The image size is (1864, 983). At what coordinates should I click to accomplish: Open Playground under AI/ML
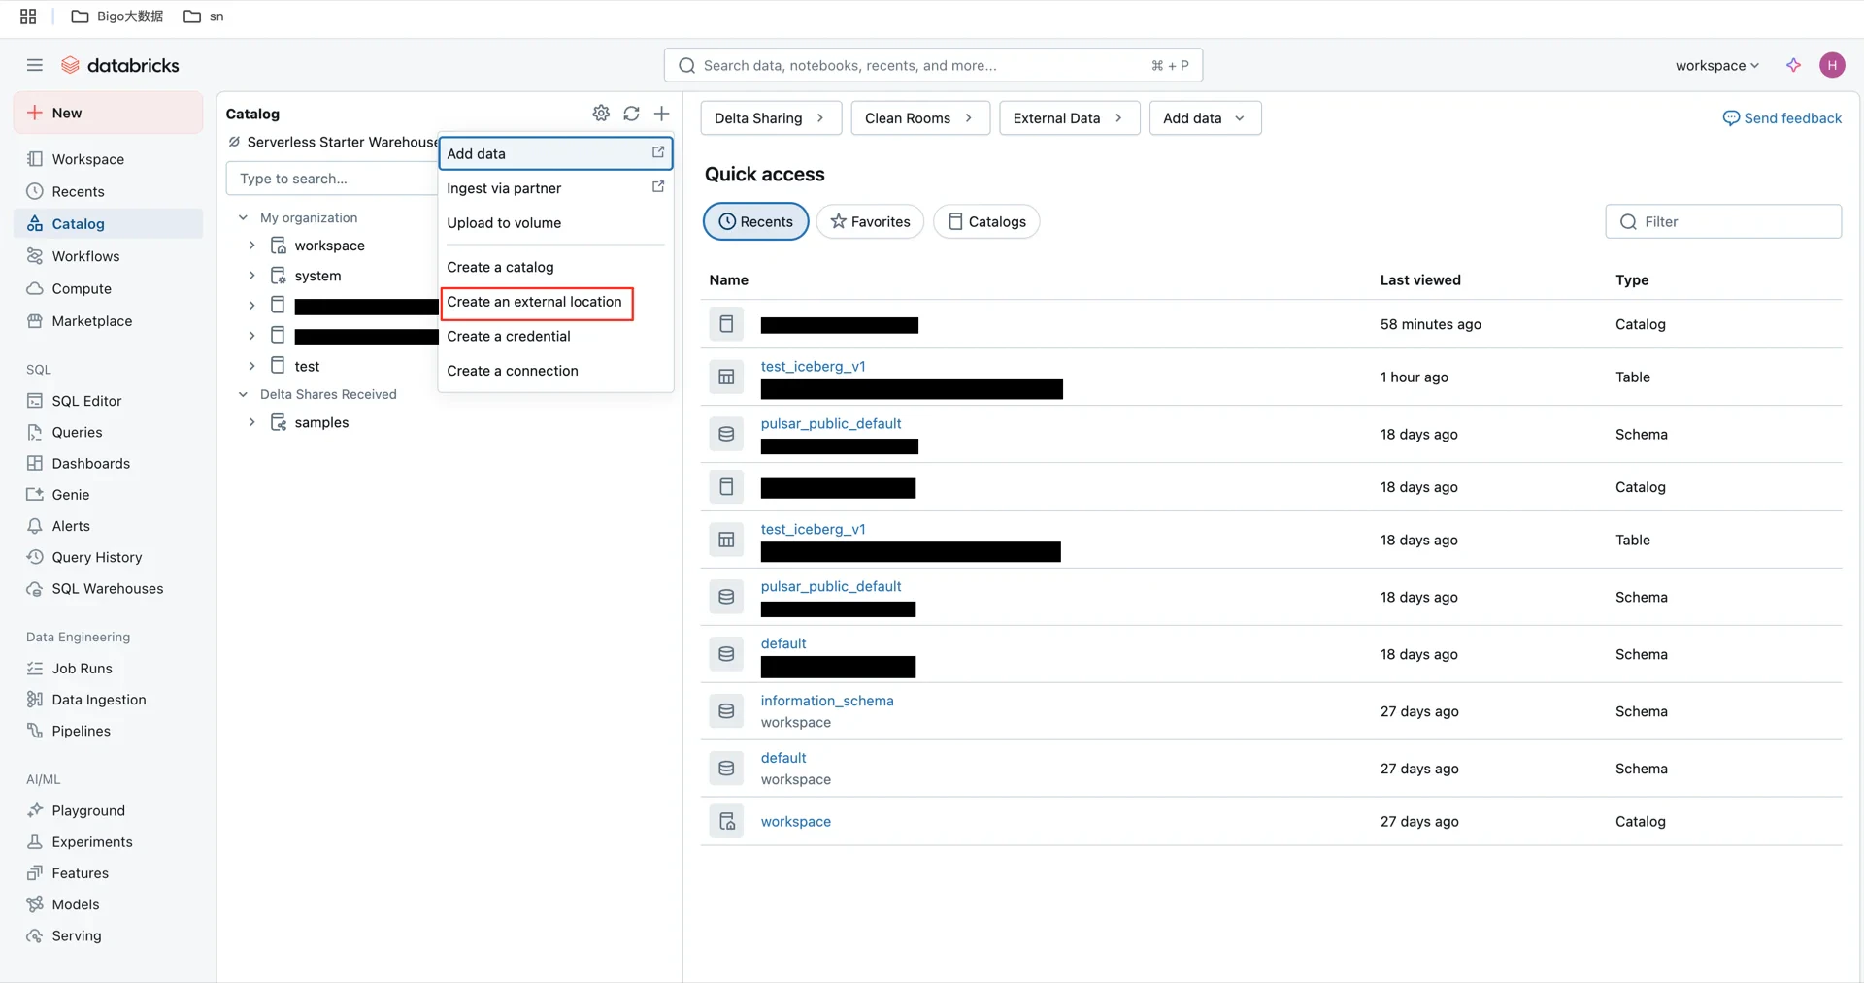pos(108,810)
